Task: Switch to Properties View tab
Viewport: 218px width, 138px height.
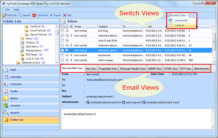Action: coord(108,69)
